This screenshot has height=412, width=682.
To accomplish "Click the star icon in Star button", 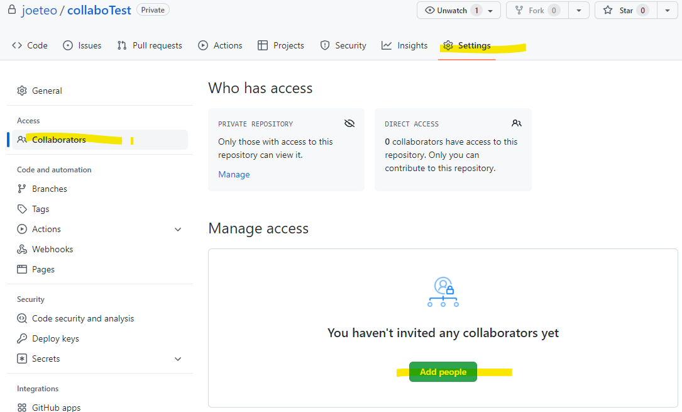I will pos(608,10).
